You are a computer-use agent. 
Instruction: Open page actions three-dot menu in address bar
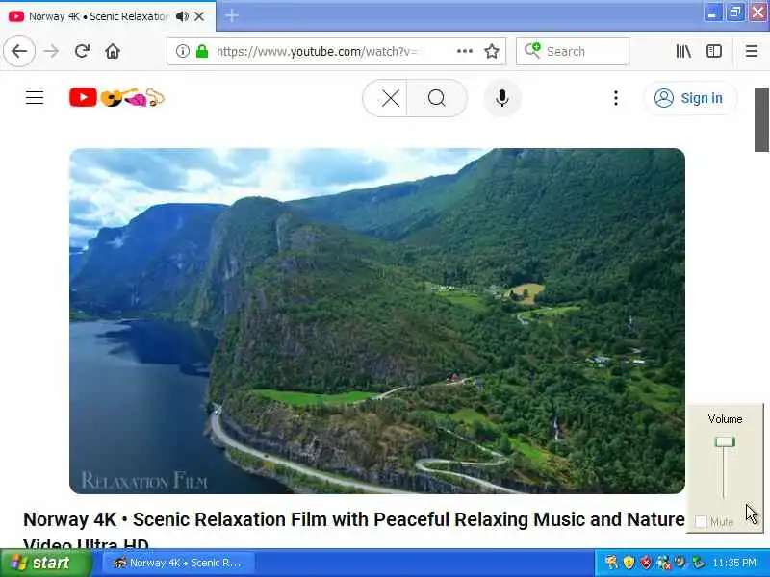(465, 51)
